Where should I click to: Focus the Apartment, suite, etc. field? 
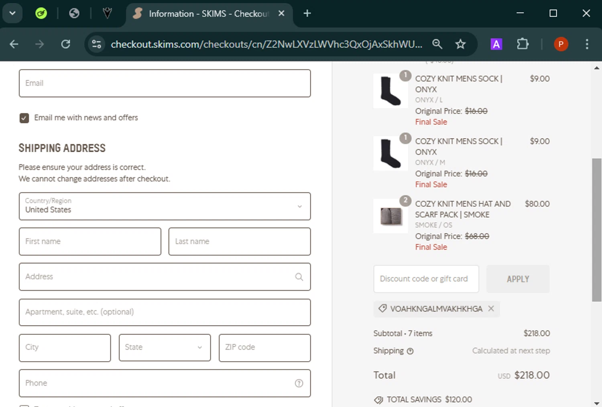pos(165,312)
